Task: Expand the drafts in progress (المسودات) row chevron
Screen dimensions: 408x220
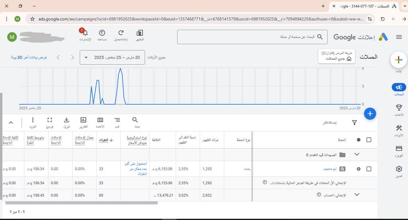Action: (x=357, y=154)
